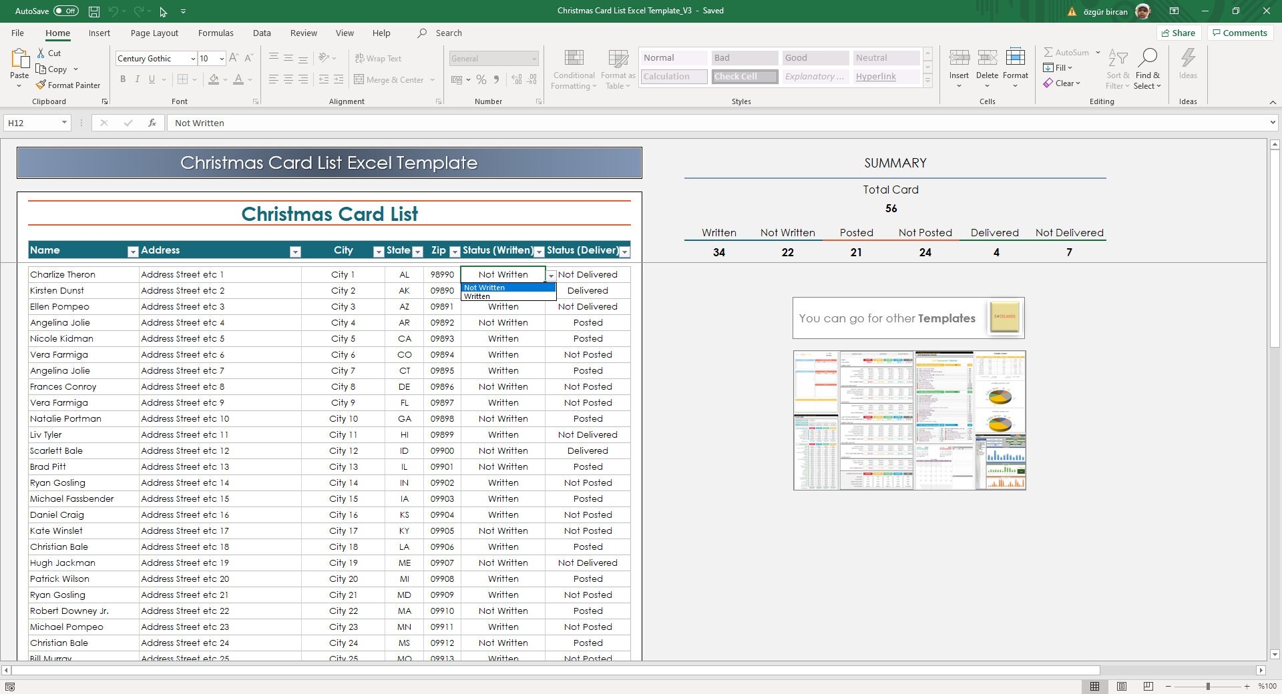Click the Save icon in title bar
Viewport: 1282px width, 694px height.
tap(94, 11)
